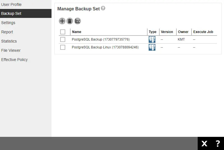This screenshot has height=150, width=224.
Task: Open the Effective Policy section
Action: coord(14,60)
